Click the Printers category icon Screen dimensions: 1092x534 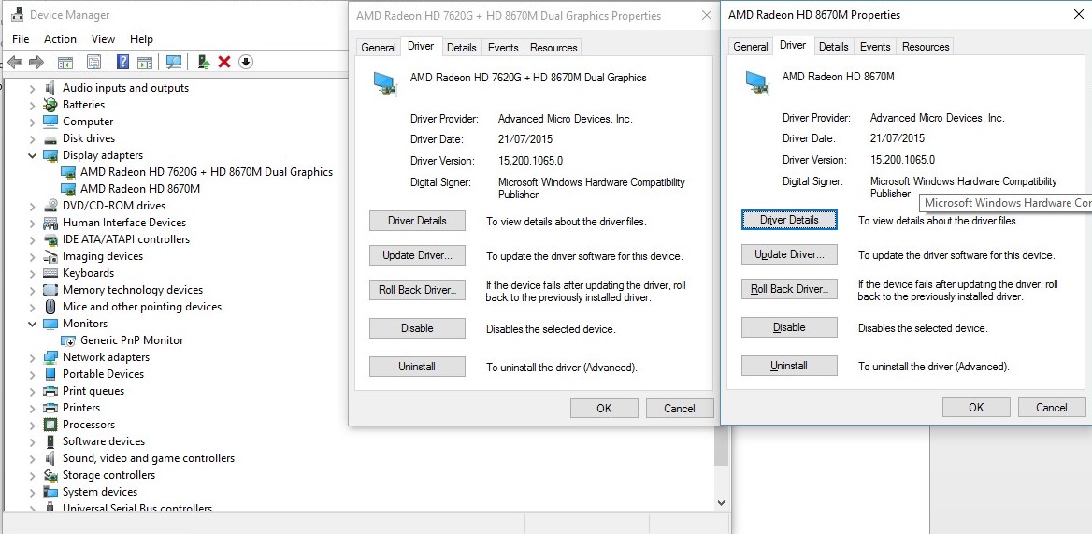(x=50, y=408)
